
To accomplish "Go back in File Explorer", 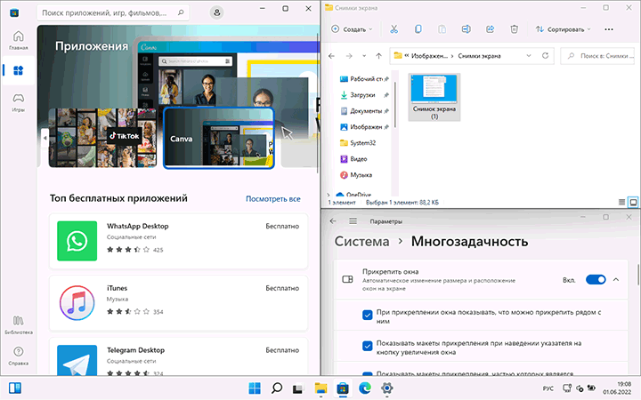I will click(x=331, y=56).
